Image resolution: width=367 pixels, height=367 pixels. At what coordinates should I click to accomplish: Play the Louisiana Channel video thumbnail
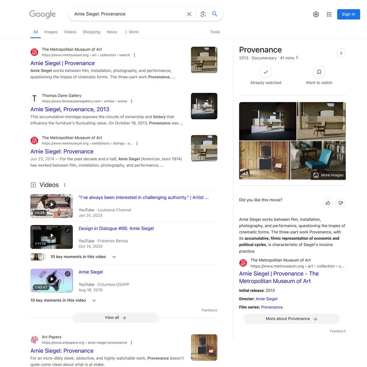point(51,206)
